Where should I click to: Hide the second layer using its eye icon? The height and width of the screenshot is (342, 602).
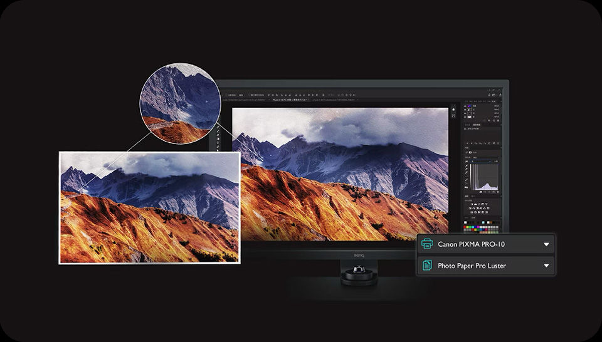coord(466,111)
